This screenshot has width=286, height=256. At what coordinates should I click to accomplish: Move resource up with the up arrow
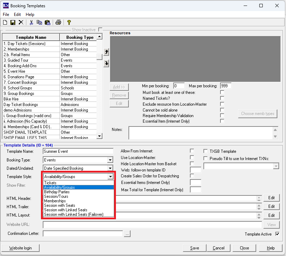click(107, 52)
